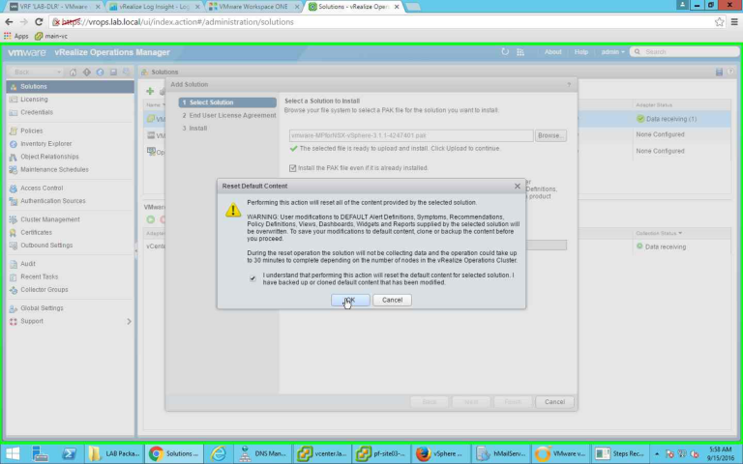
Task: Click the save icon in Solutions panel header
Action: (x=719, y=72)
